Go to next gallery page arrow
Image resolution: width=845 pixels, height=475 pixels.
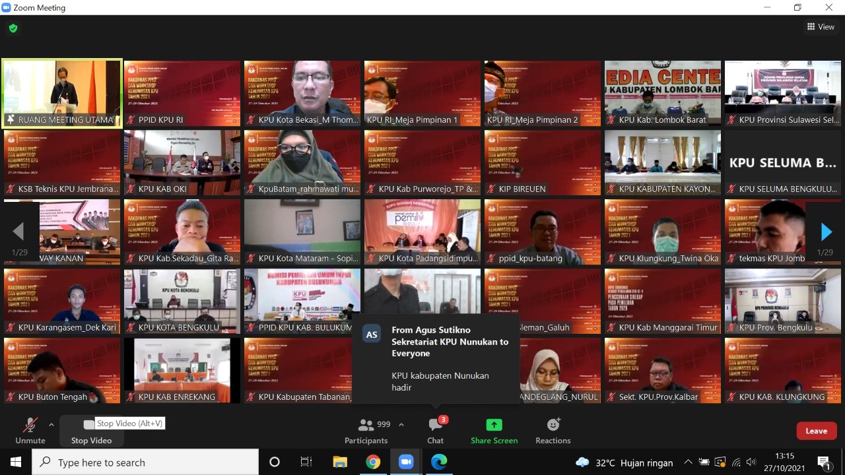pyautogui.click(x=826, y=232)
